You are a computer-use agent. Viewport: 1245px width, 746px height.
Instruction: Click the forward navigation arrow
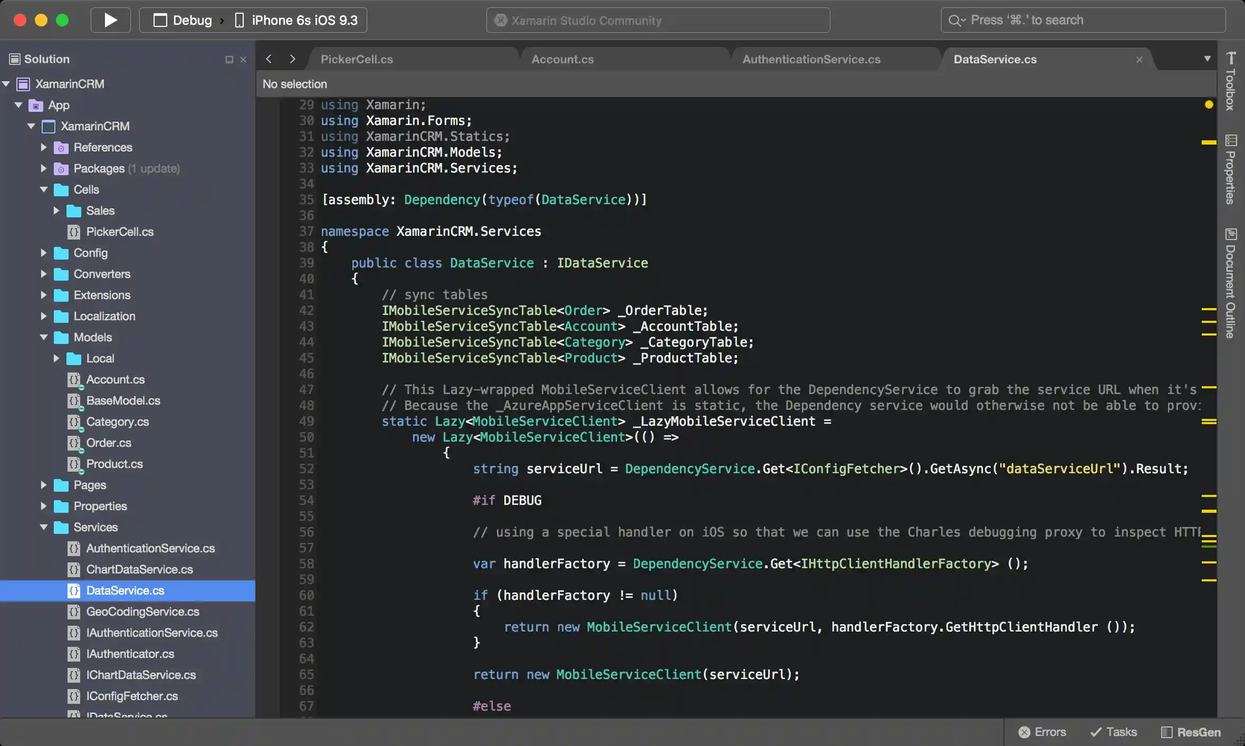pos(293,59)
